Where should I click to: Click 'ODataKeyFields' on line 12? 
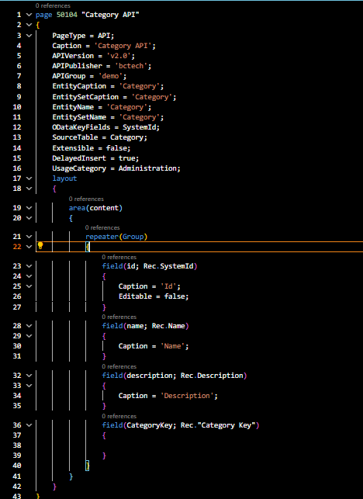pyautogui.click(x=81, y=127)
